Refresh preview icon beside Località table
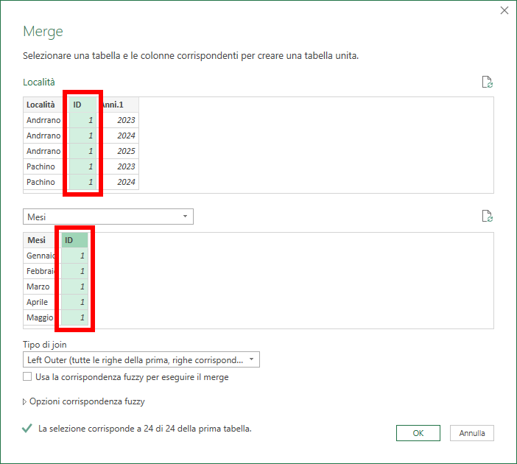The height and width of the screenshot is (464, 517). [x=488, y=82]
